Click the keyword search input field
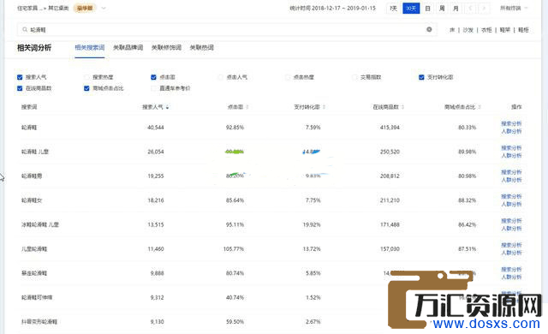The width and height of the screenshot is (548, 334). tap(226, 30)
